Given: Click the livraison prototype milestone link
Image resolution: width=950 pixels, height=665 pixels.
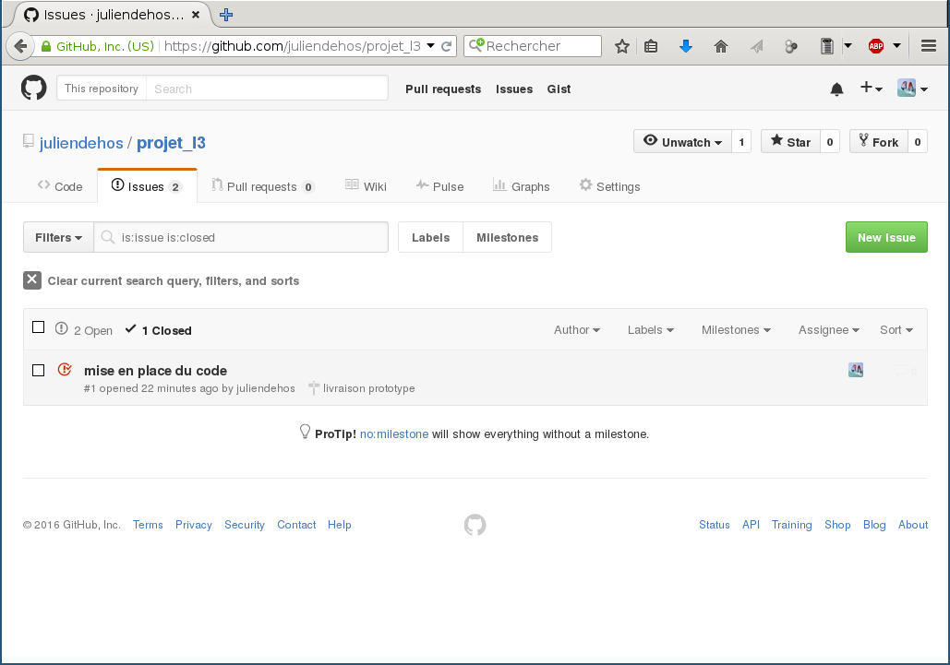Looking at the screenshot, I should coord(368,388).
